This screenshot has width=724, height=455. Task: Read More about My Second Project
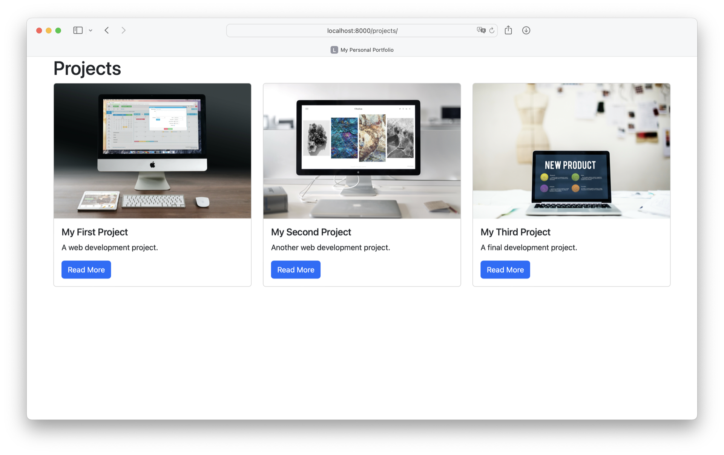(x=296, y=269)
